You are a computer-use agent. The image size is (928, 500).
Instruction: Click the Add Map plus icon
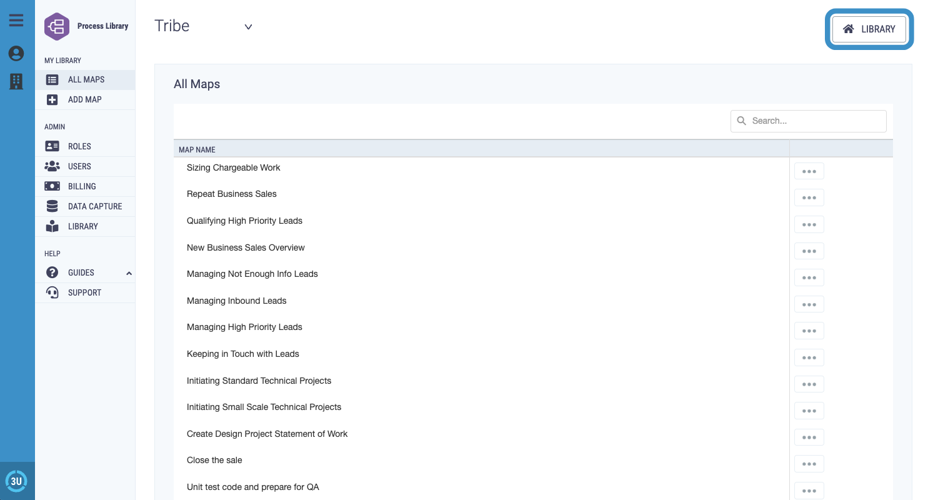pyautogui.click(x=52, y=99)
